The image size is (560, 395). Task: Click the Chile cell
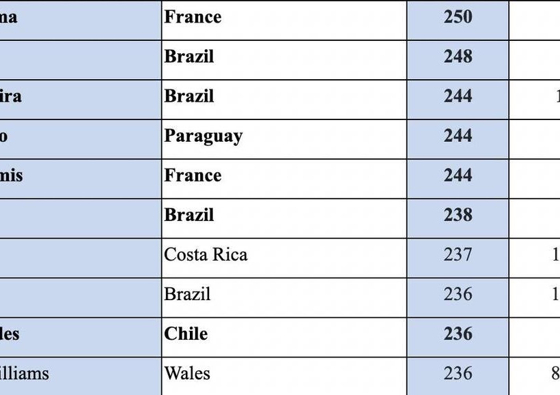[x=284, y=334]
